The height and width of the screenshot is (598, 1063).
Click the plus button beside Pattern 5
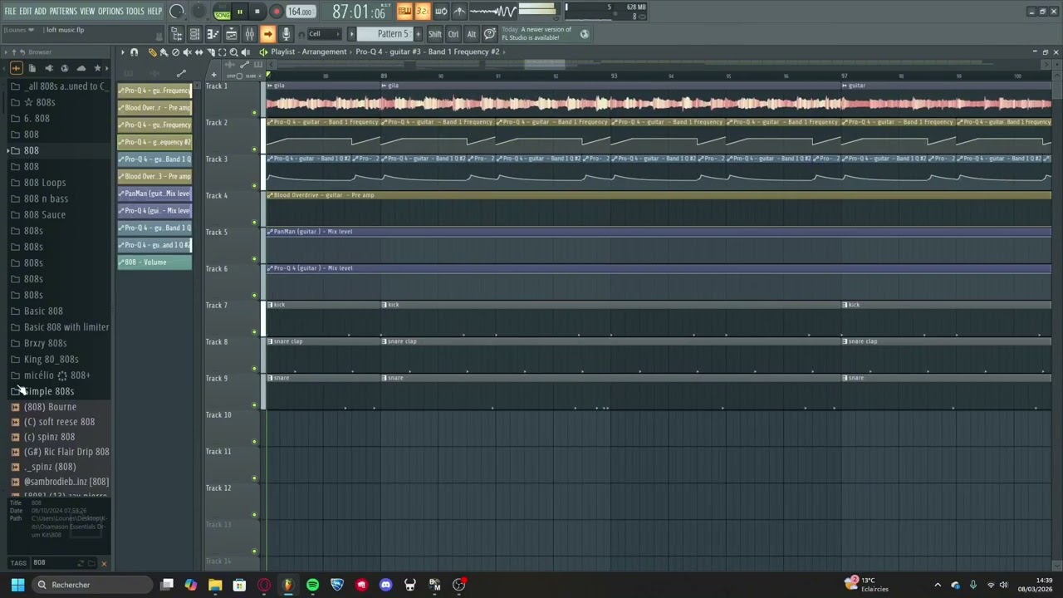pyautogui.click(x=418, y=34)
